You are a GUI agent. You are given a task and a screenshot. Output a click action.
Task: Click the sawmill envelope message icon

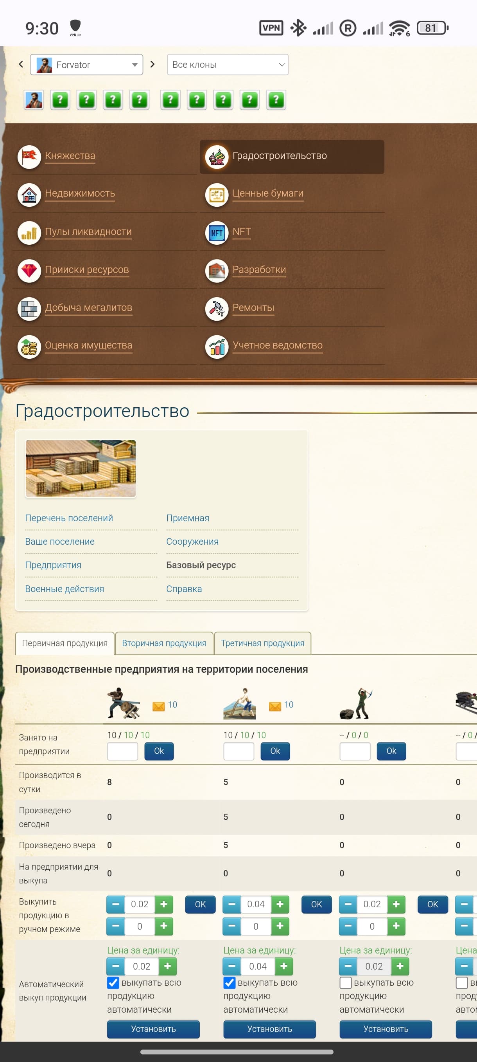[x=158, y=706]
